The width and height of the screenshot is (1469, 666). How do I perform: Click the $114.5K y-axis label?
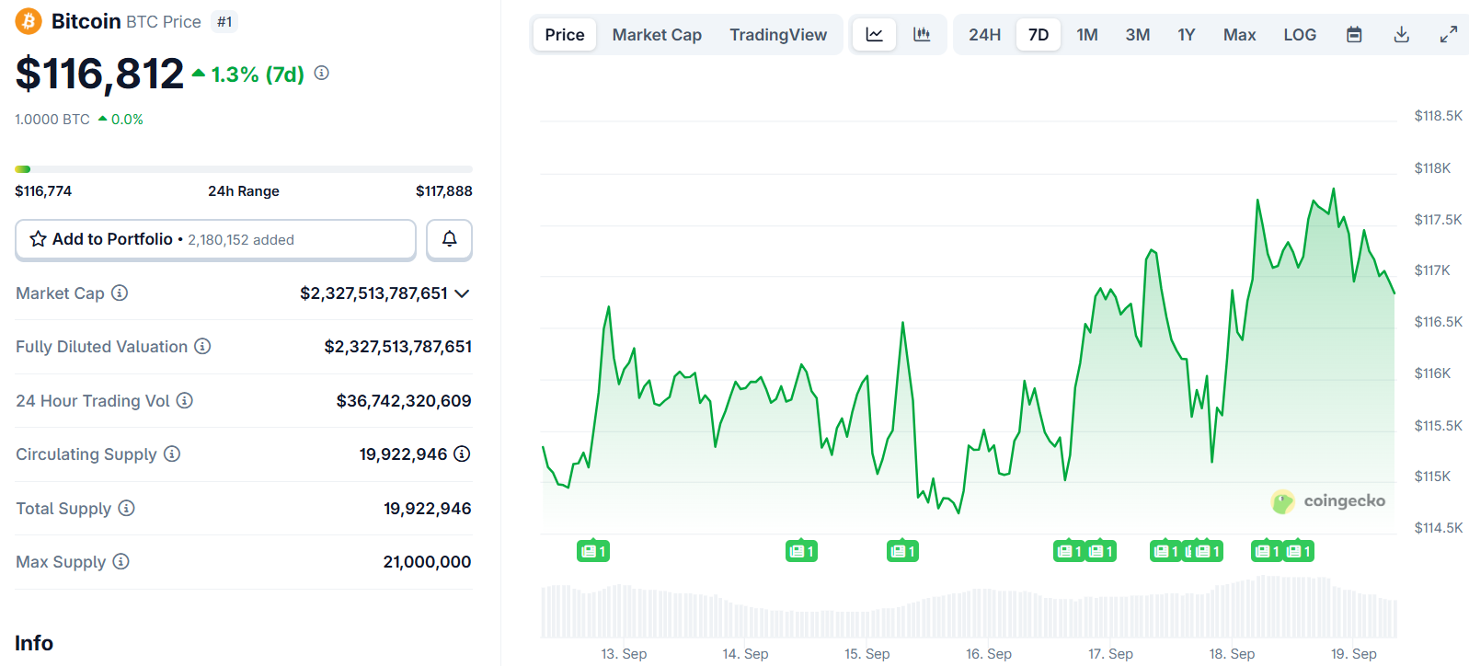coord(1439,528)
